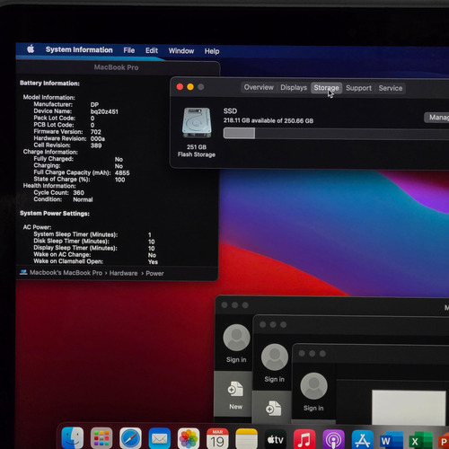Switch to the Overview tab
Screen dimensions: 449x449
[x=259, y=87]
